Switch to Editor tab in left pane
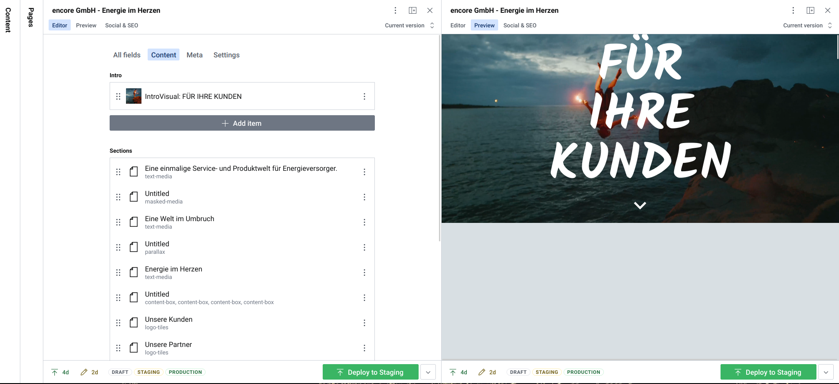The width and height of the screenshot is (839, 384). (60, 25)
